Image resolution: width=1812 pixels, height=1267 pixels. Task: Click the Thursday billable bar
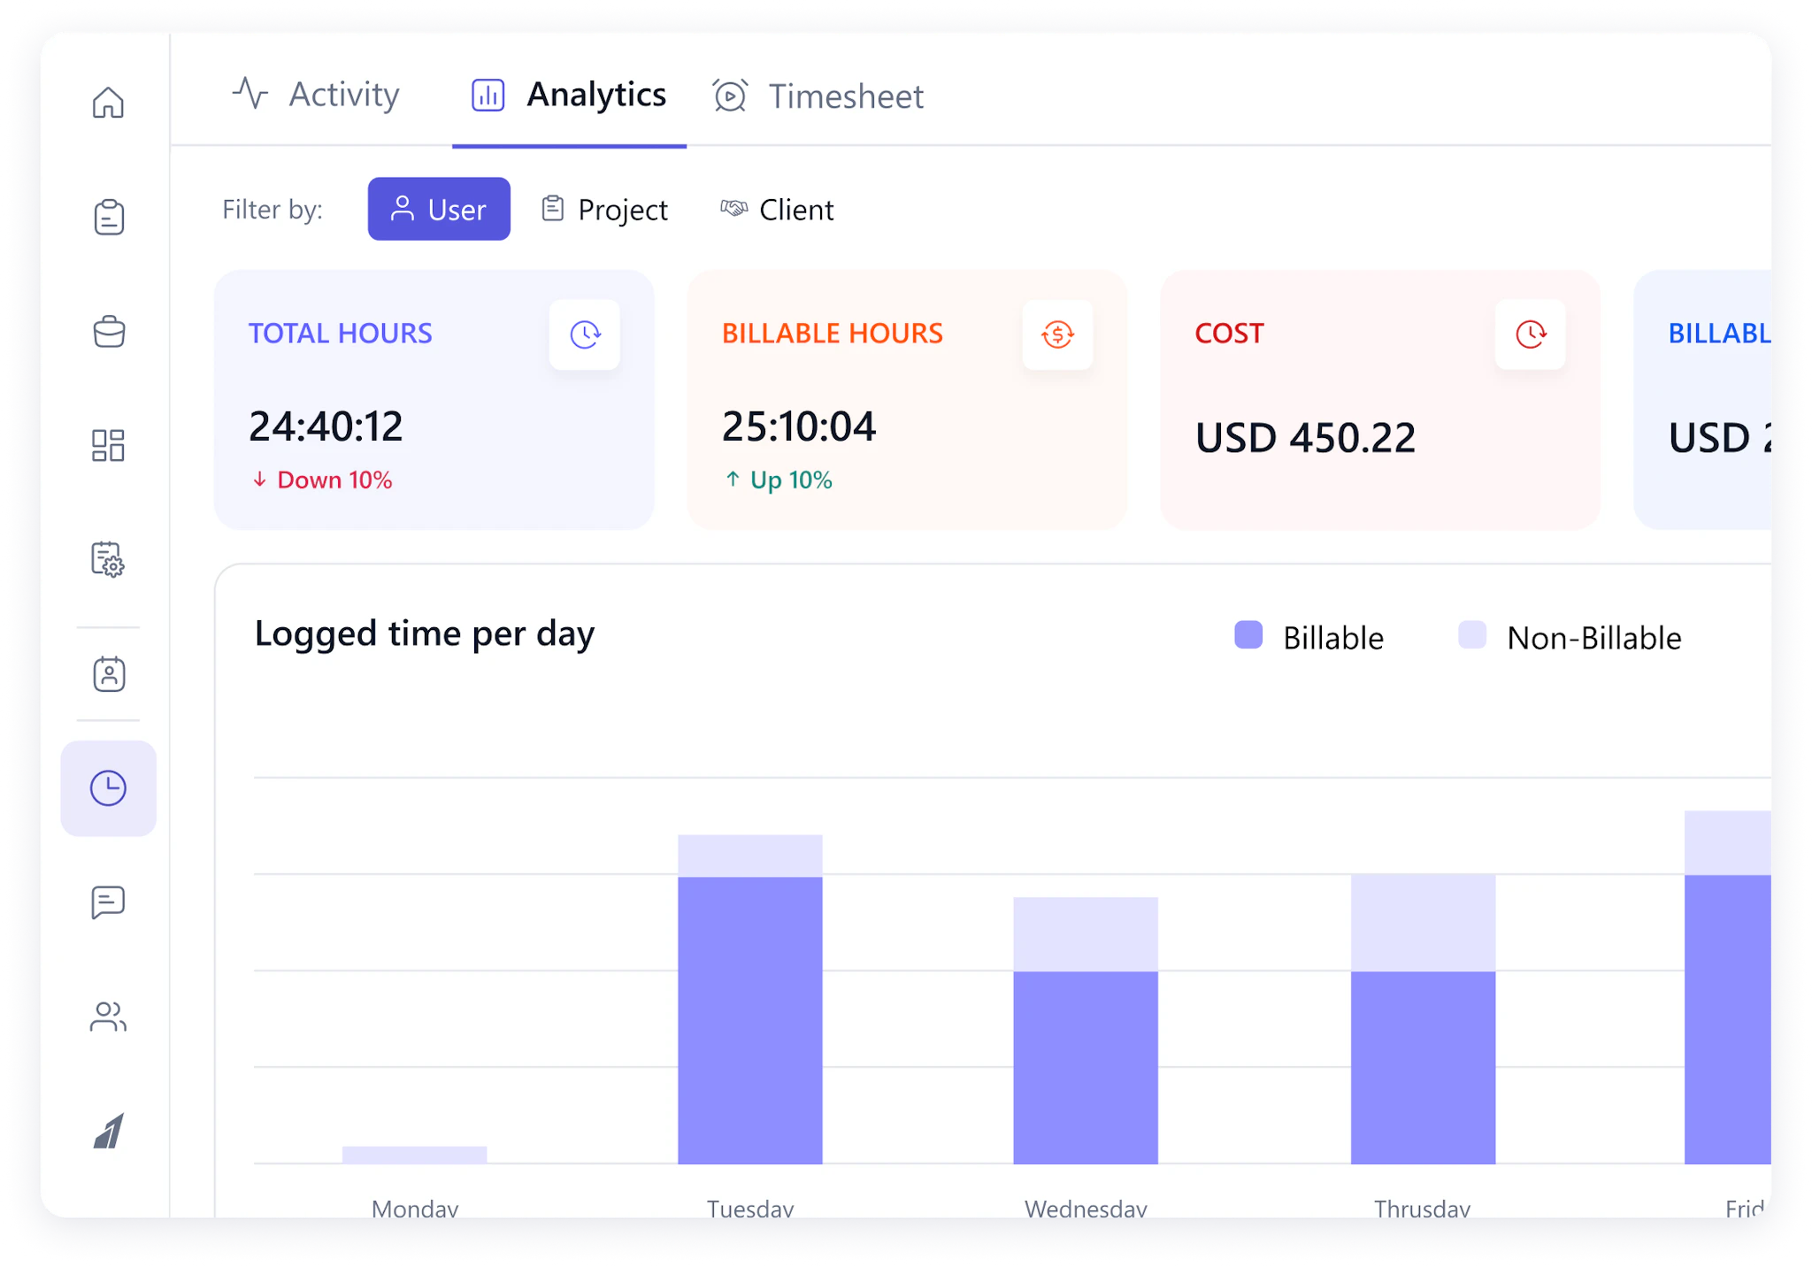pyautogui.click(x=1424, y=1067)
